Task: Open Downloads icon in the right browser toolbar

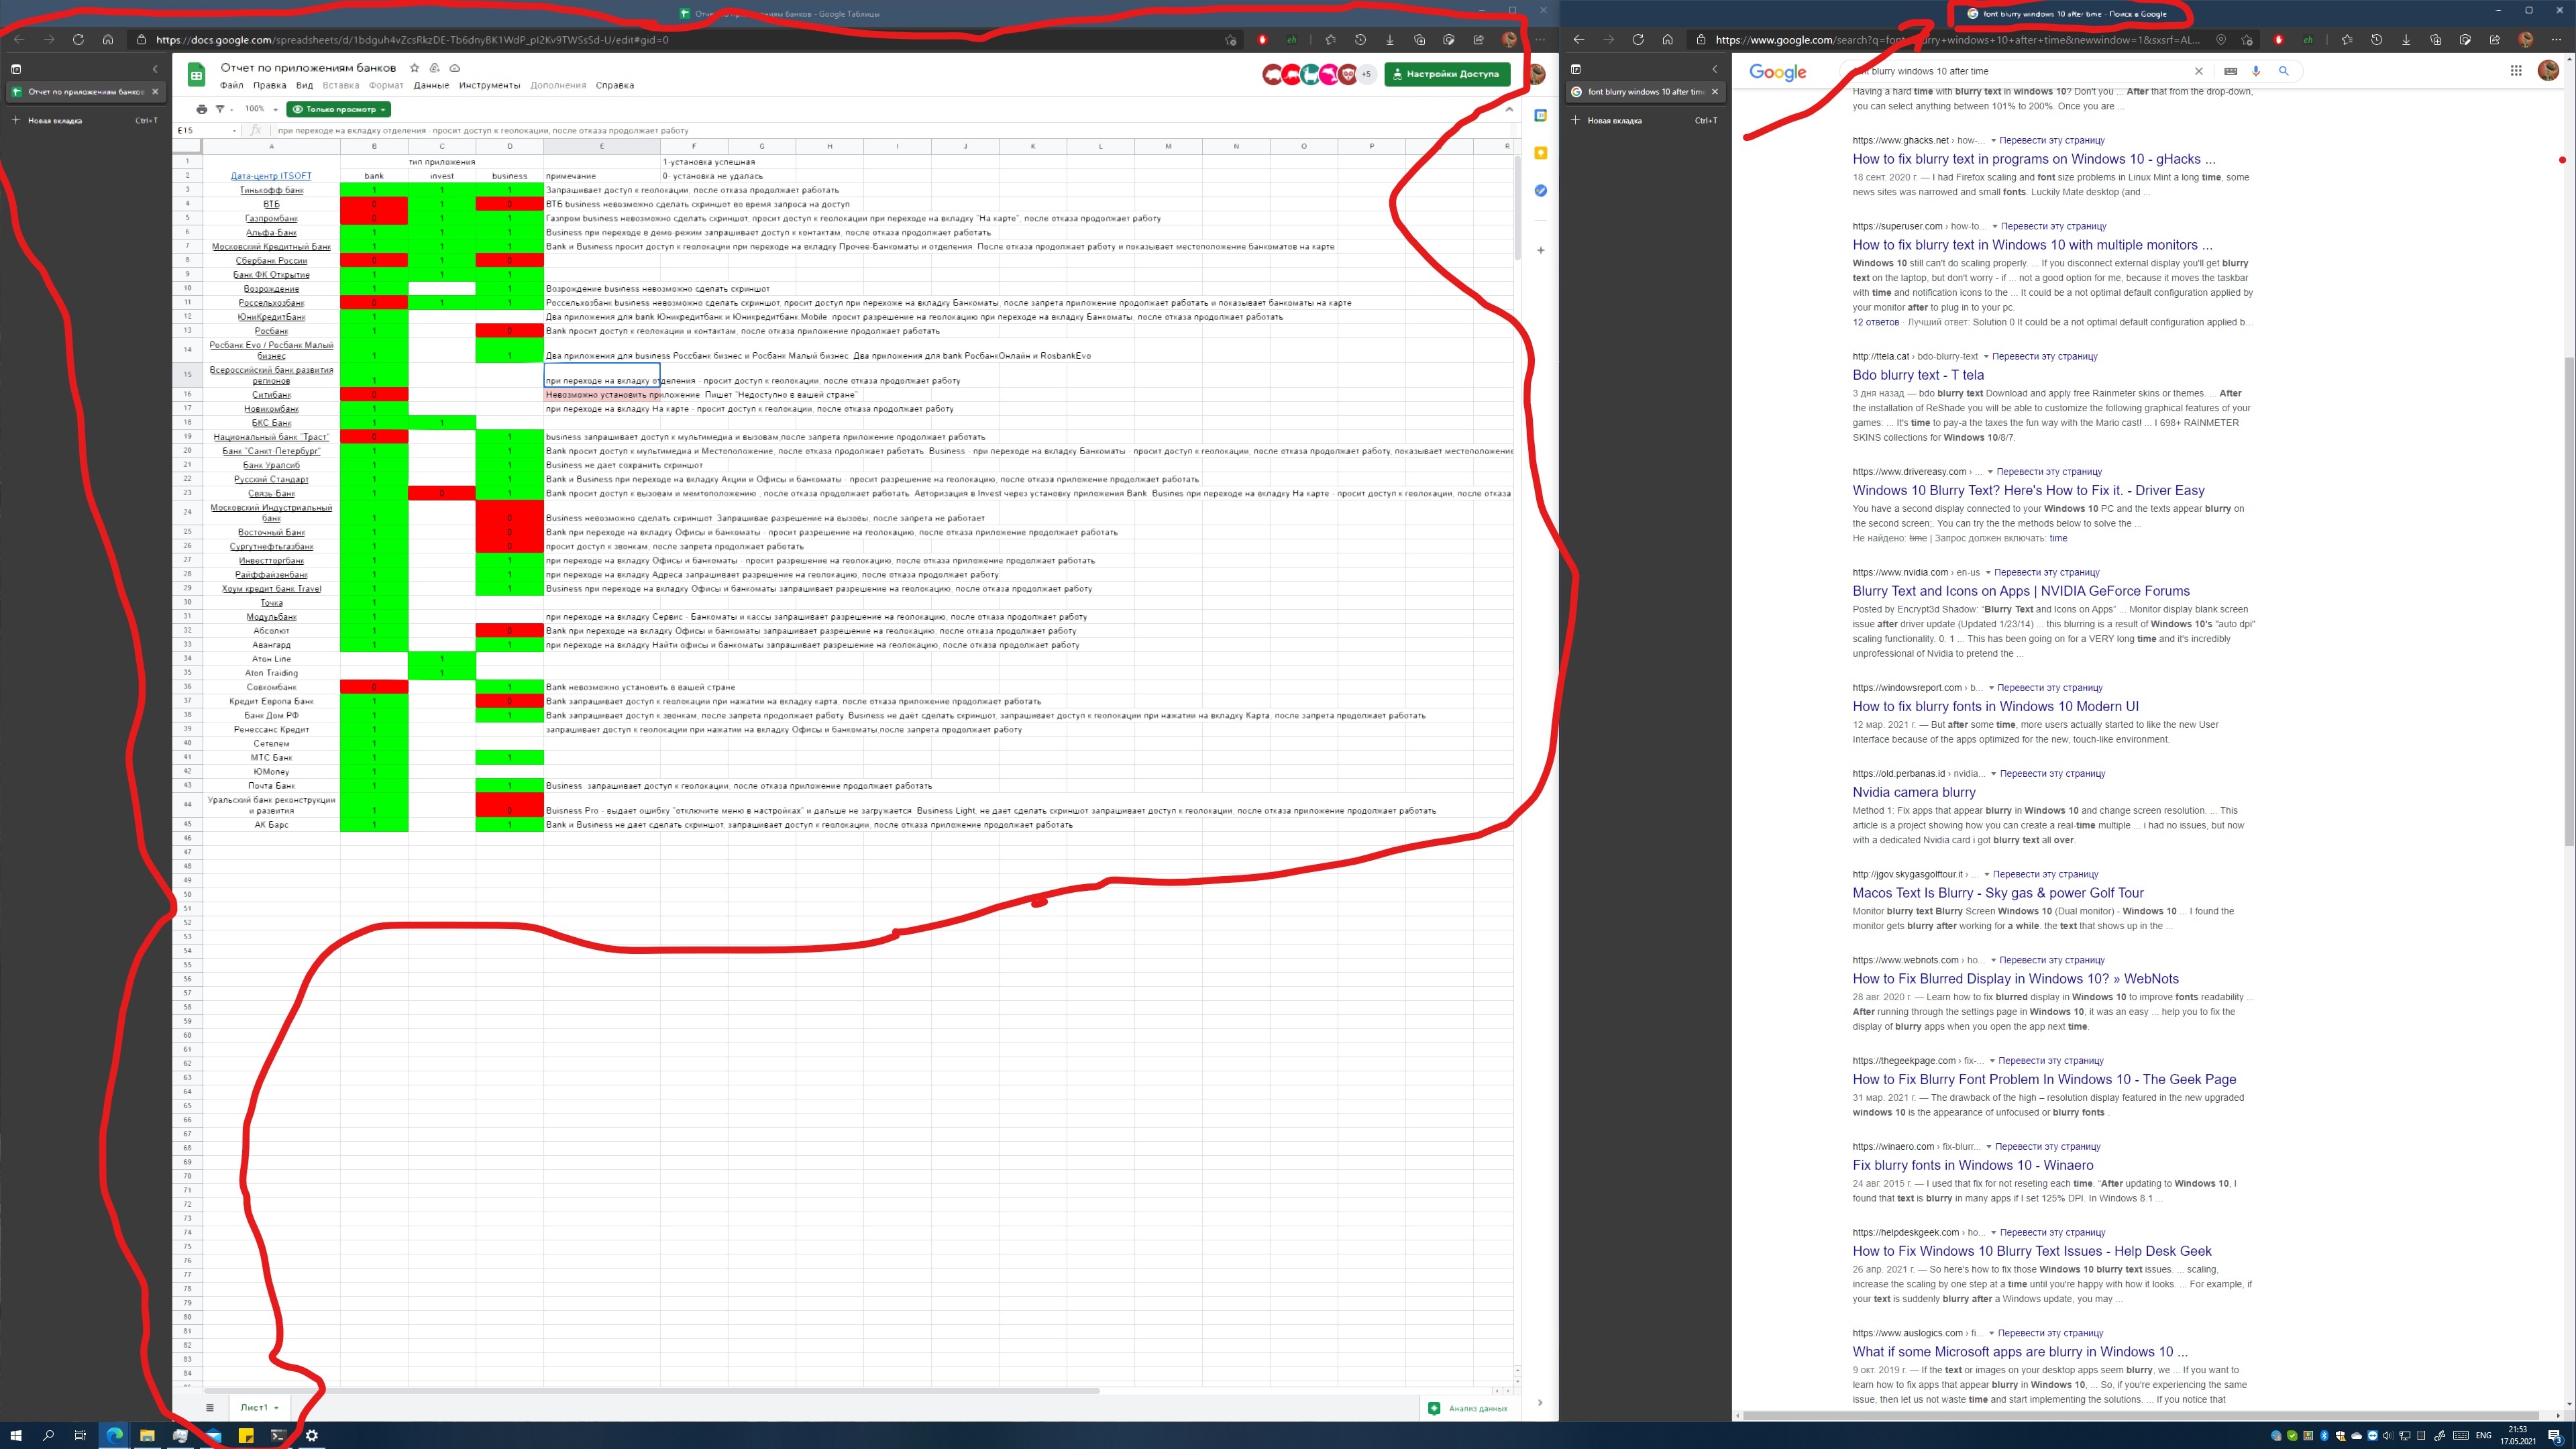Action: [x=2406, y=40]
